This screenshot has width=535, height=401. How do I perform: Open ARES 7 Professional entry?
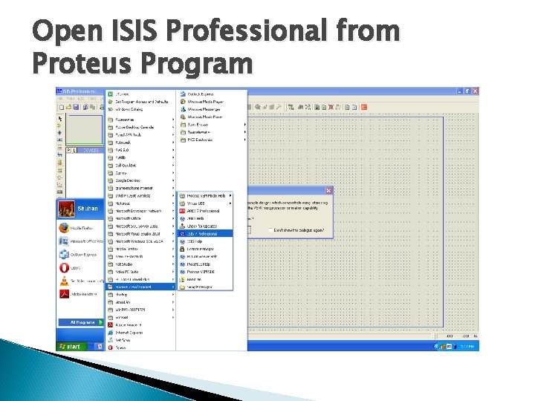point(205,211)
